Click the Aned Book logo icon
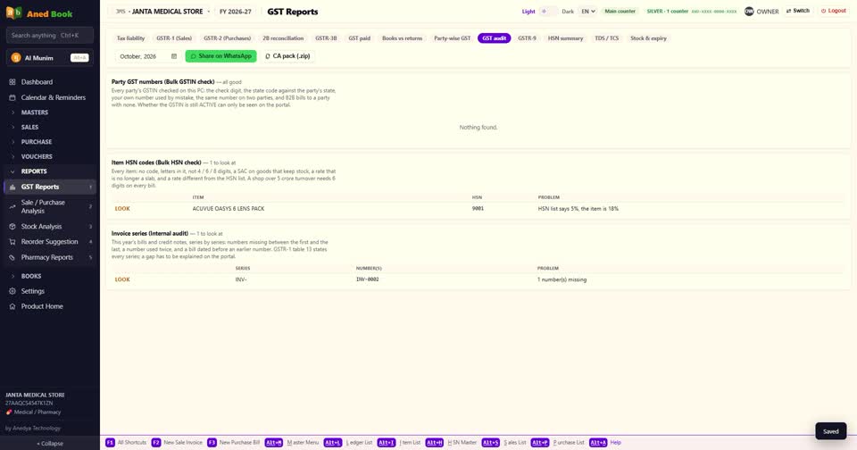 tap(13, 12)
